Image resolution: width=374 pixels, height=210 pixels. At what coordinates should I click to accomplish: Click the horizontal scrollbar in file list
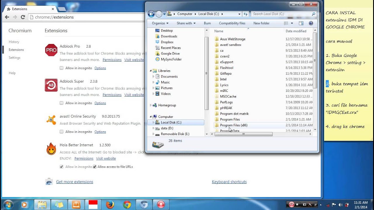click(243, 134)
